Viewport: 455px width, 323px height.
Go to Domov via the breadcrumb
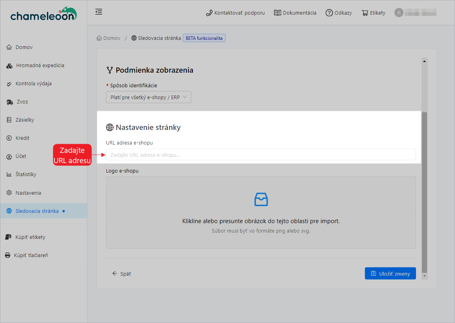point(108,38)
